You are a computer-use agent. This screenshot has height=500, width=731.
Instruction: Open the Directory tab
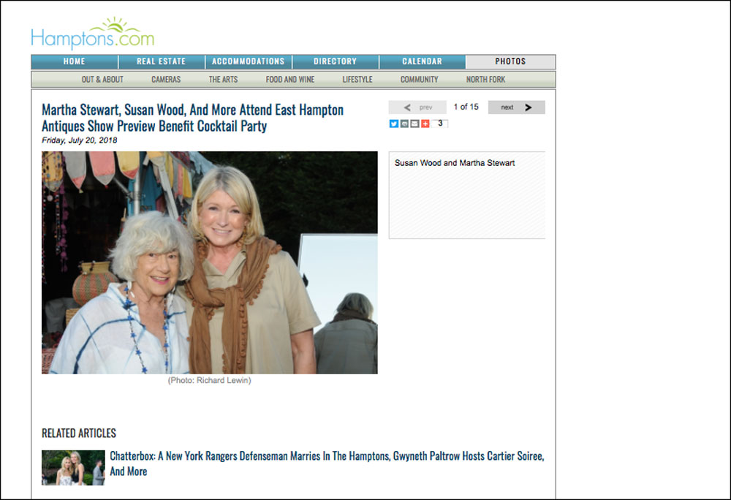pyautogui.click(x=336, y=61)
